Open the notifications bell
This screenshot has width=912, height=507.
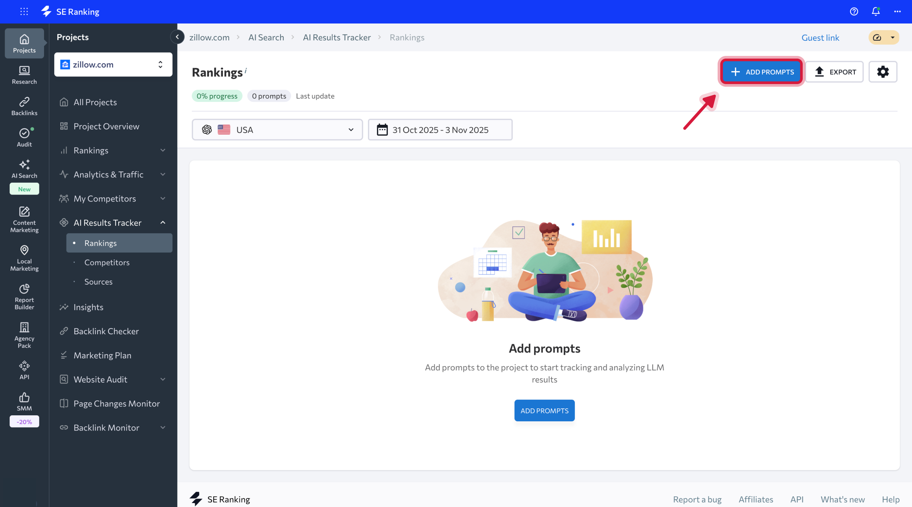coord(876,12)
